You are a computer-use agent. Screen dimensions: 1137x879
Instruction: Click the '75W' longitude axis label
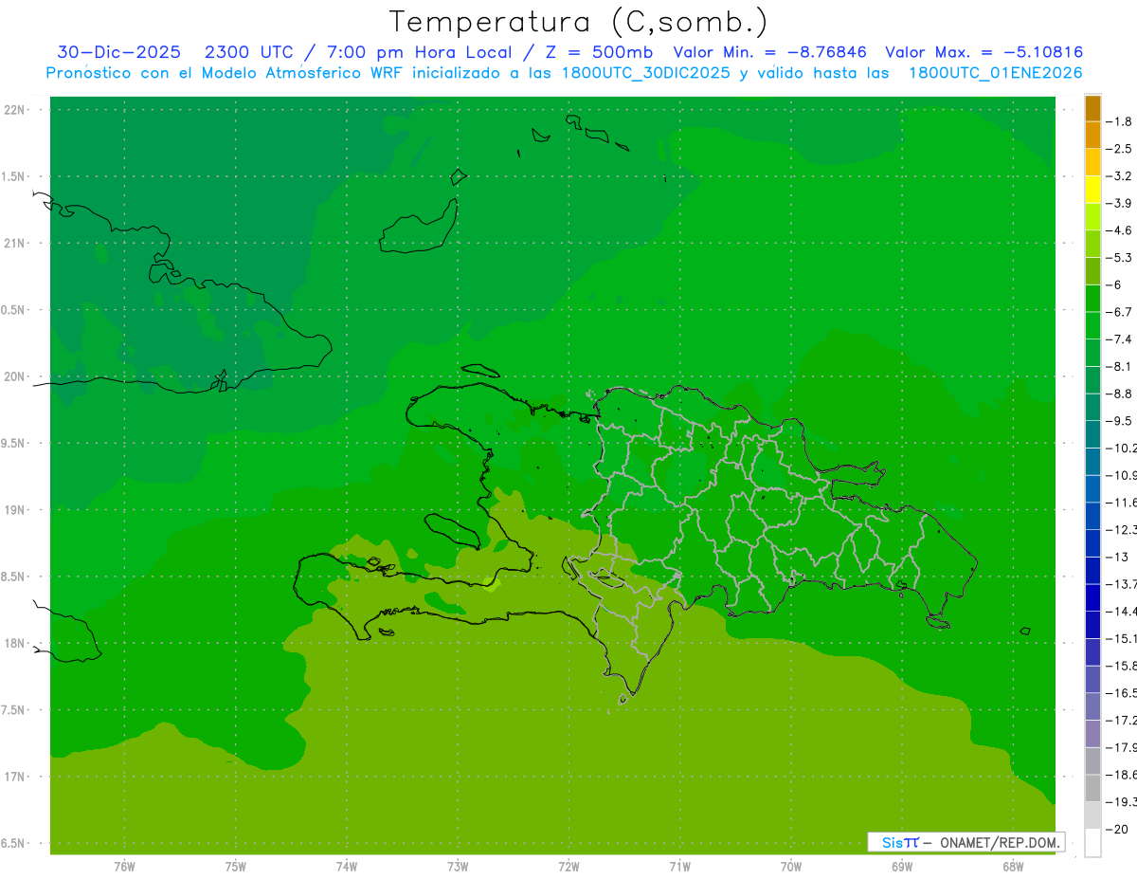pos(235,867)
